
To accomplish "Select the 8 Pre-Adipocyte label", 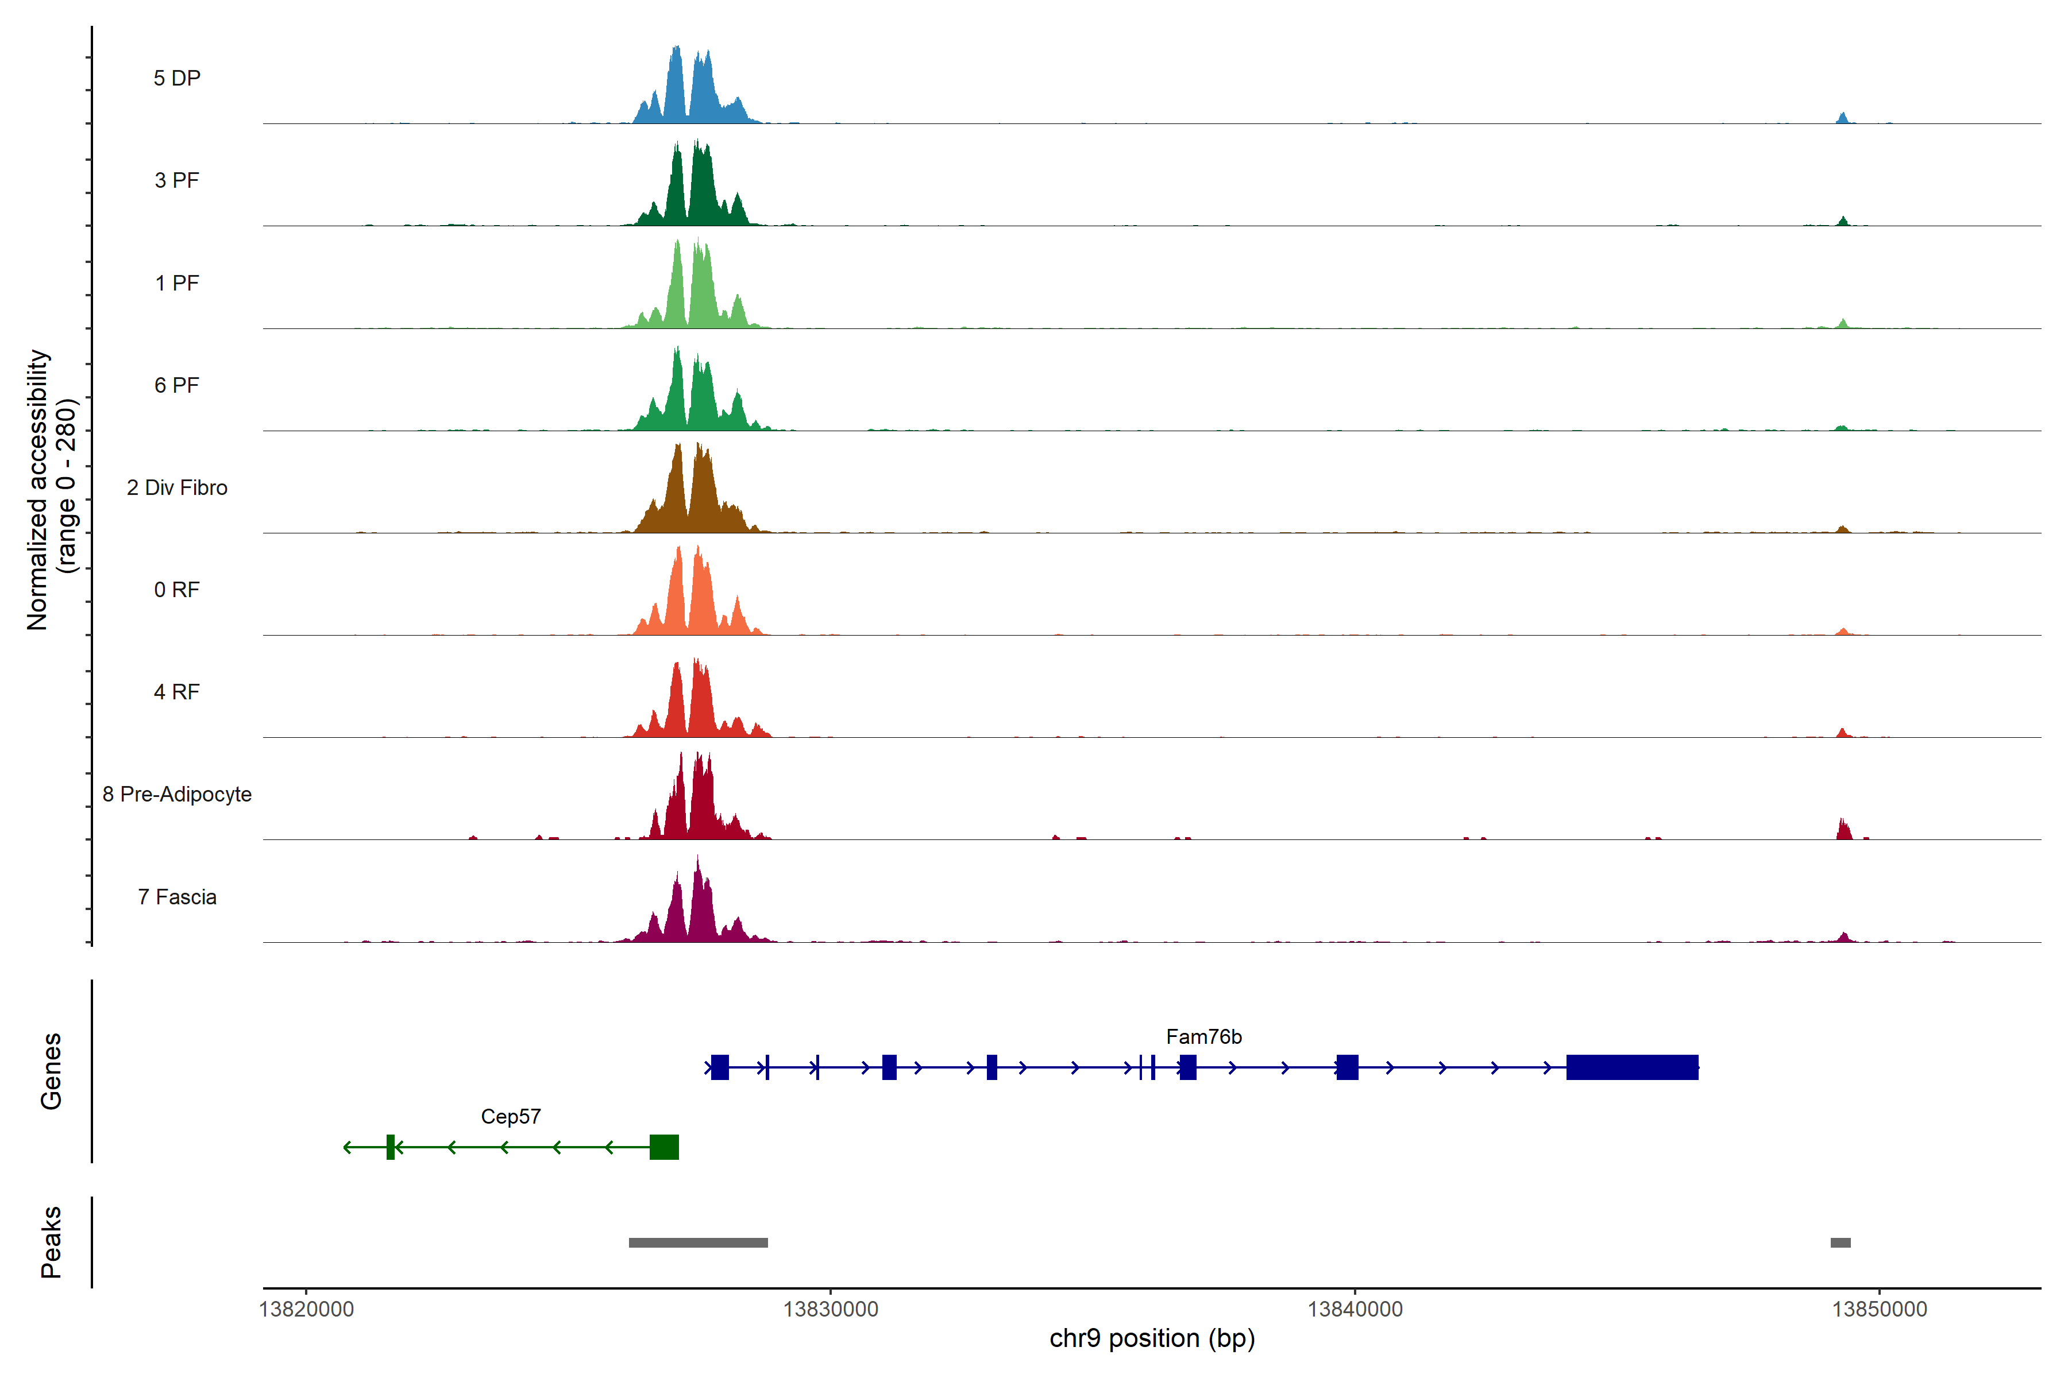I will 177,795.
